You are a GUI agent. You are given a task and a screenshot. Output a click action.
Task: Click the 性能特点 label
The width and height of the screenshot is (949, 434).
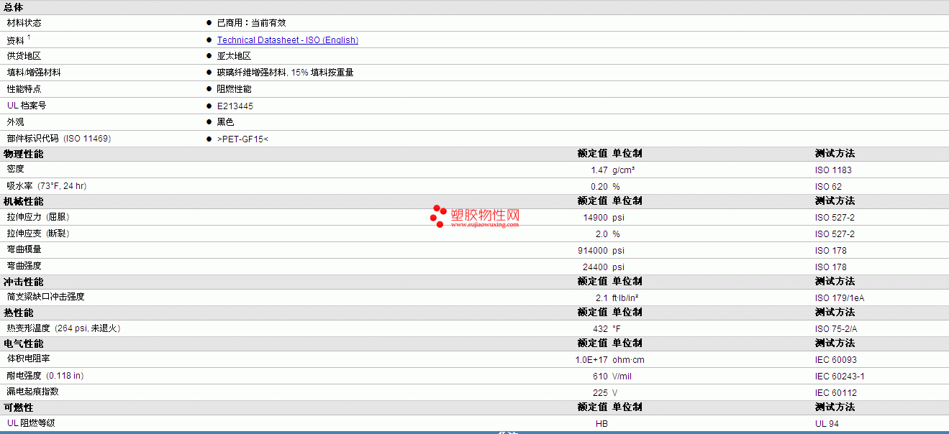pos(24,89)
